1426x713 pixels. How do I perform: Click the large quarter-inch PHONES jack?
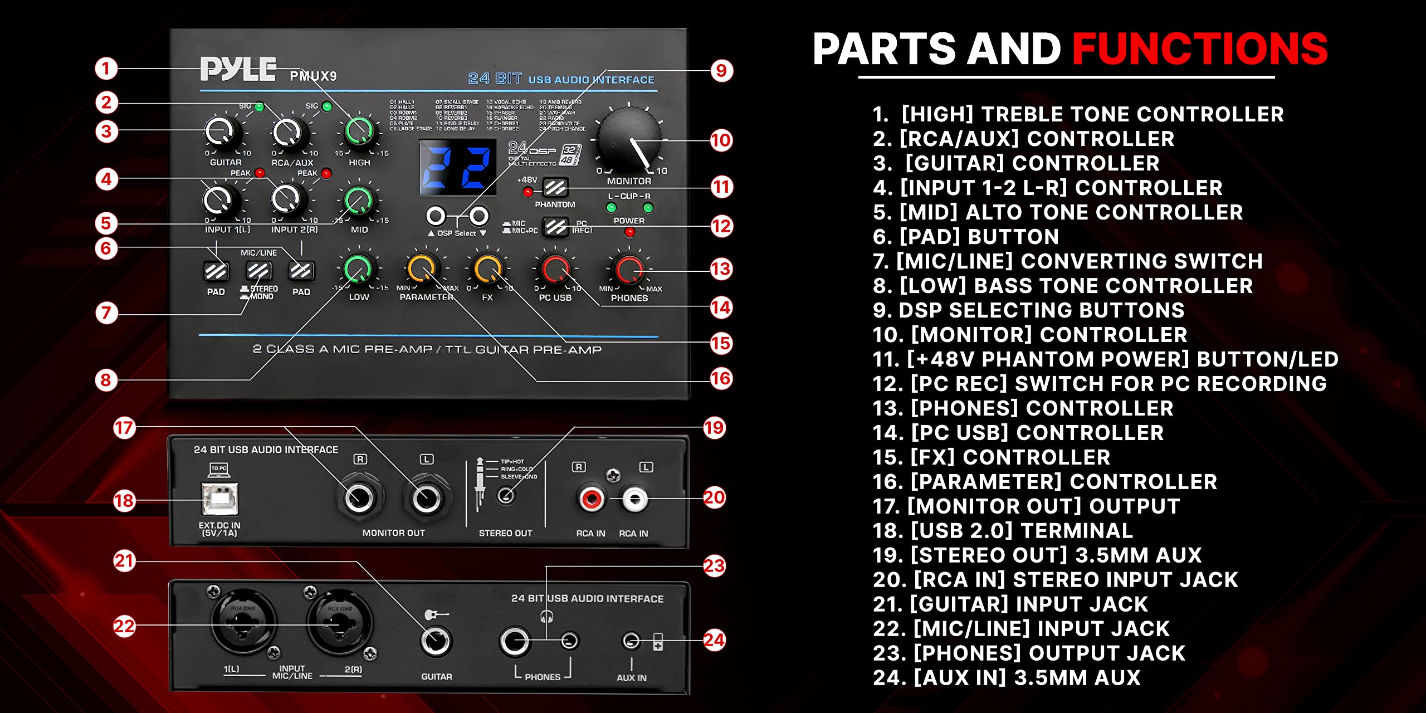tap(516, 641)
